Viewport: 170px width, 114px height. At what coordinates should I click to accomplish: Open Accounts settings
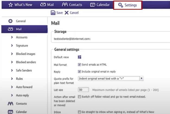22,37
